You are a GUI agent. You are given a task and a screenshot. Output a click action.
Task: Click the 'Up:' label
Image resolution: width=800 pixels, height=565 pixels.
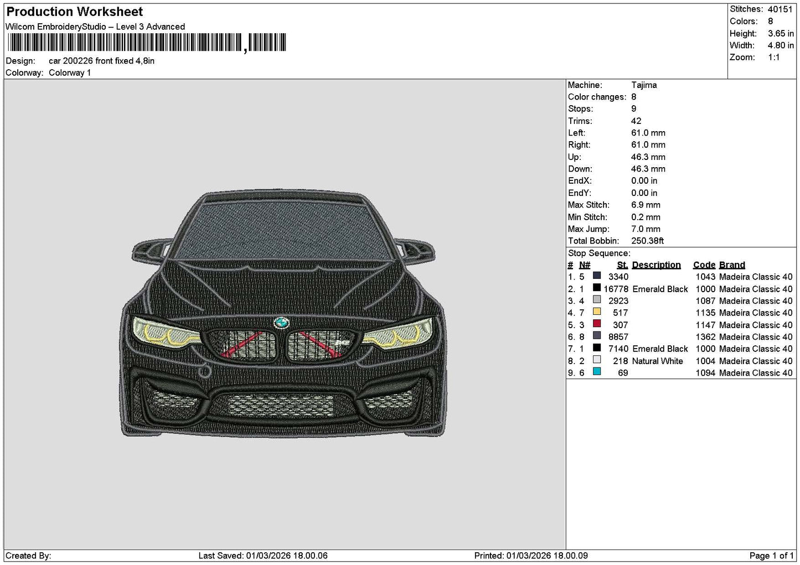(574, 157)
